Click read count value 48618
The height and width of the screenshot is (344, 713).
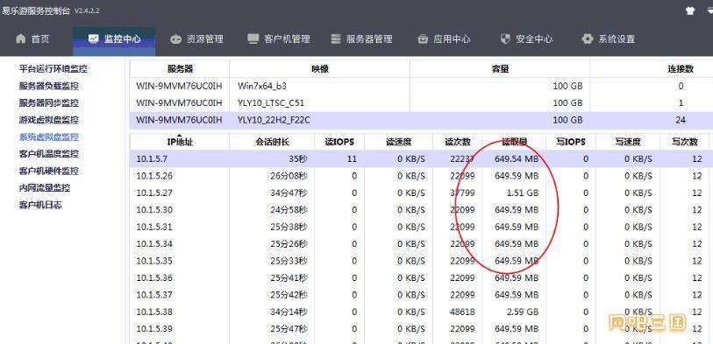point(461,312)
